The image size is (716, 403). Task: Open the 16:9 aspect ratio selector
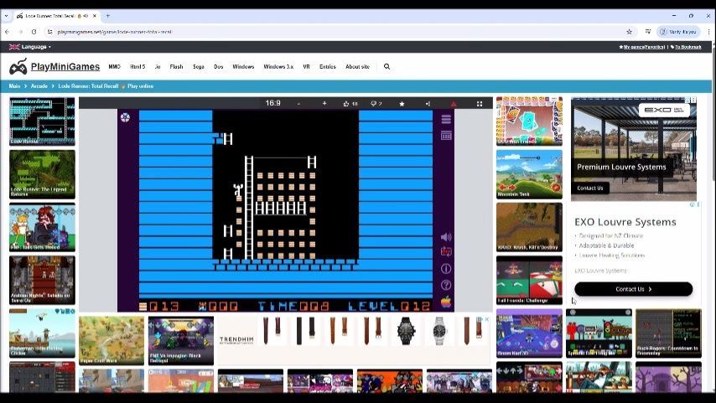pyautogui.click(x=272, y=104)
